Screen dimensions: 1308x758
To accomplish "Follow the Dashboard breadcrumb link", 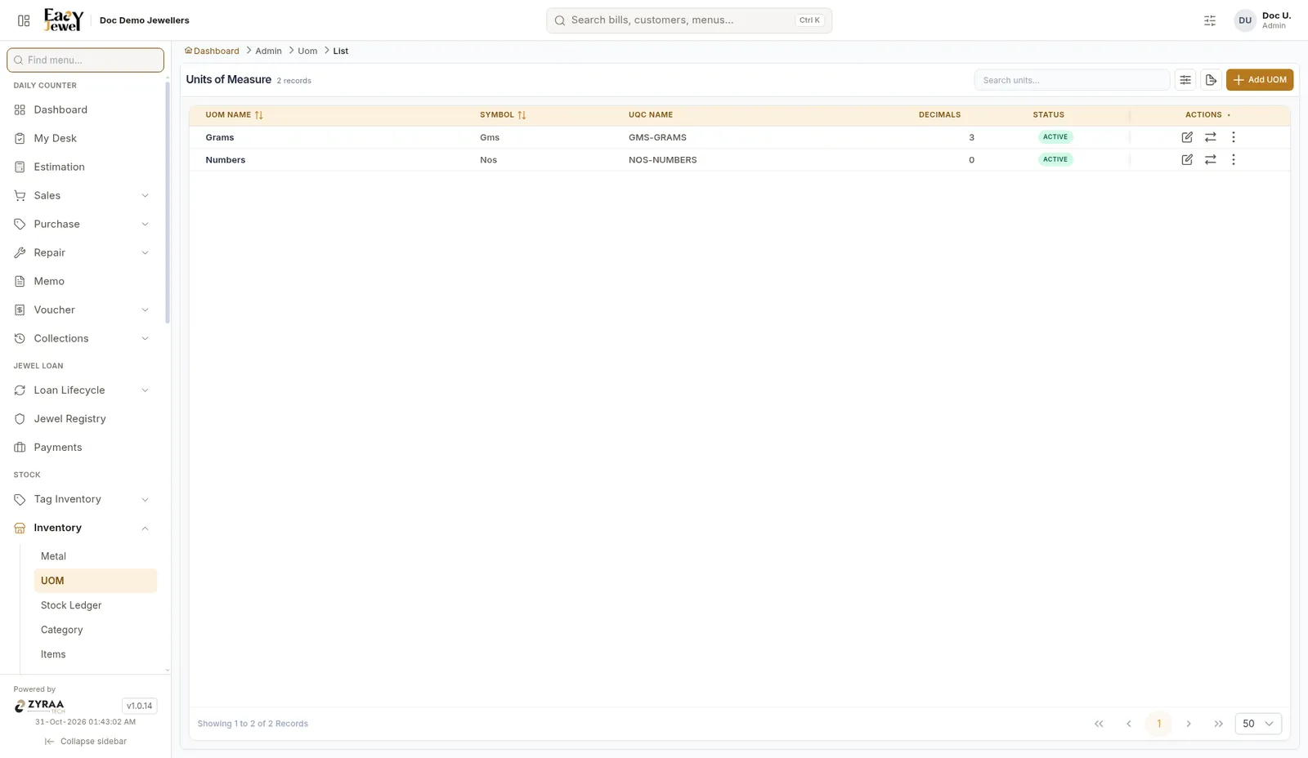I will point(213,51).
